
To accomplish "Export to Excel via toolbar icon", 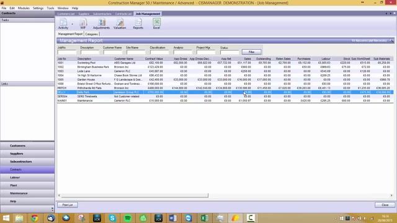I will (156, 24).
